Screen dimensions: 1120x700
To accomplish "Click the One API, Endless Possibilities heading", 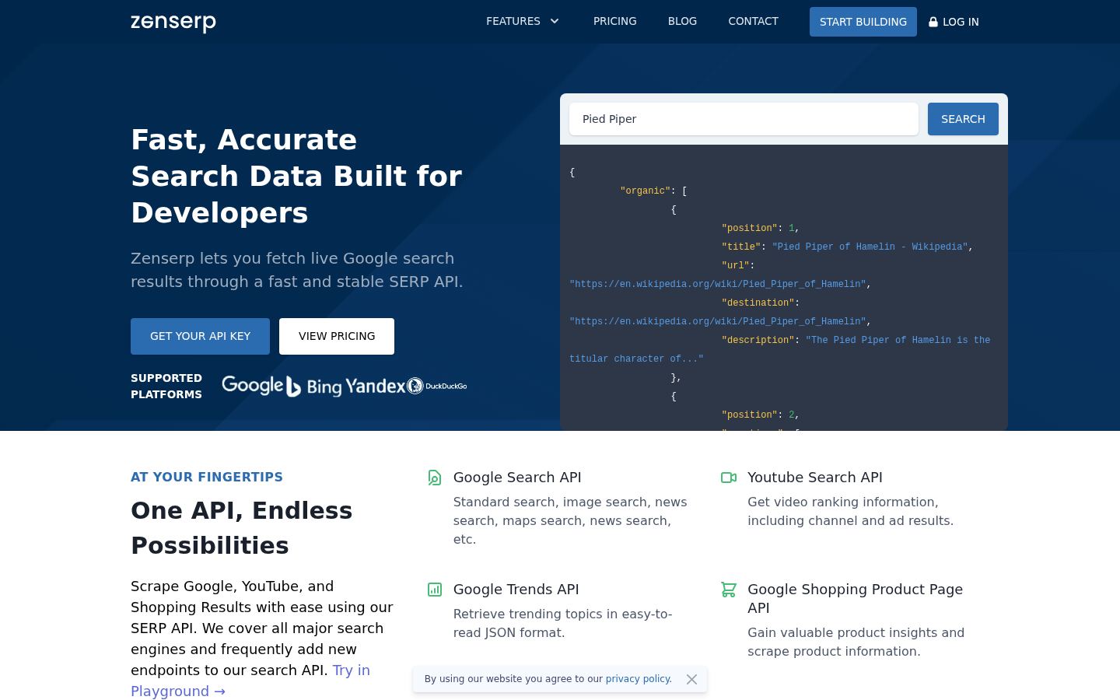I will click(x=242, y=528).
